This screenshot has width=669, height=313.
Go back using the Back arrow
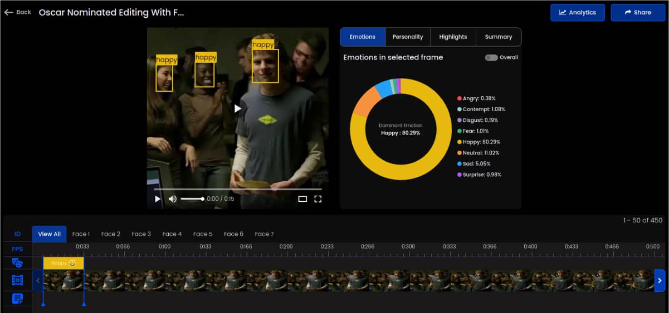tap(18, 12)
